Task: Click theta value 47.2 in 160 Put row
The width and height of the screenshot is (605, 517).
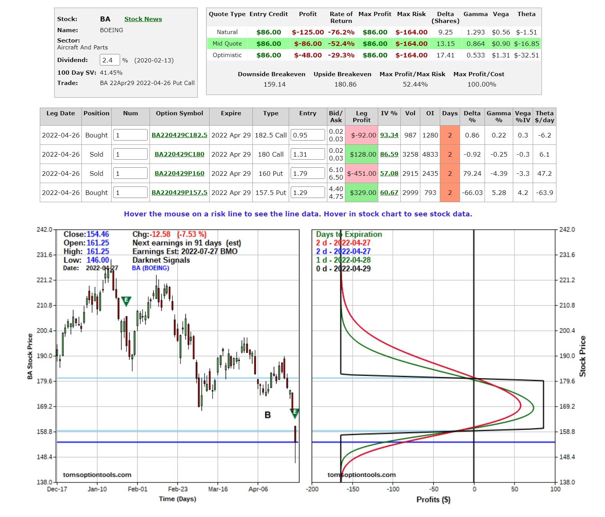Action: [544, 173]
